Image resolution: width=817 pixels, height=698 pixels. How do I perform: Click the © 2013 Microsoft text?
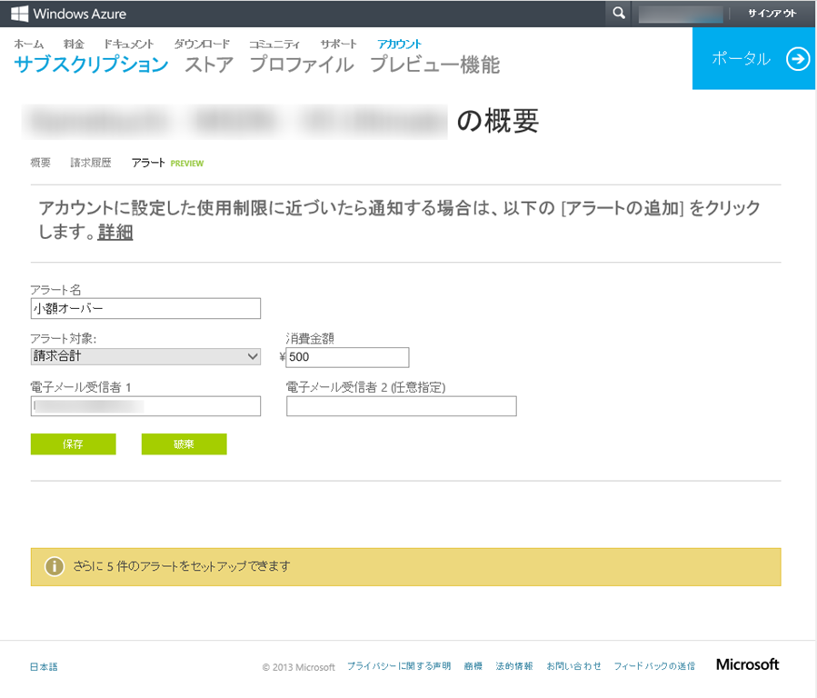[x=299, y=667]
